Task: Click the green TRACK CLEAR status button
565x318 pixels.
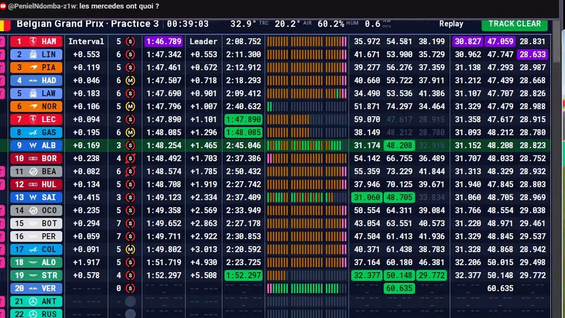Action: (x=515, y=24)
